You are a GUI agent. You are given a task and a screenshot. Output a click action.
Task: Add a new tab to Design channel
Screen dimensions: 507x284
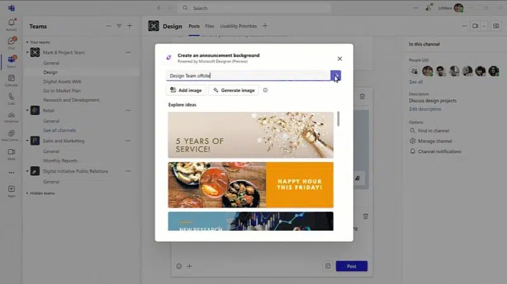[x=265, y=26]
